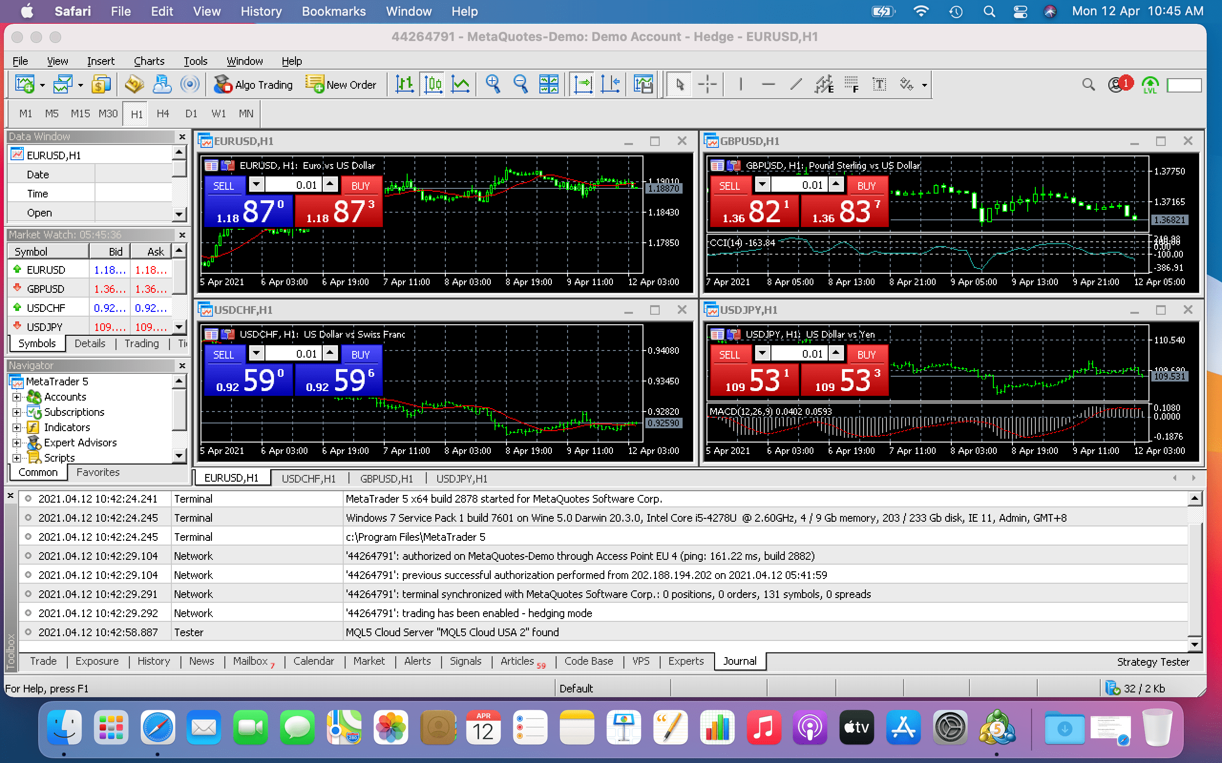Screen dimensions: 1222x763
Task: Open the Market Watch toolbar icon
Action: [100, 84]
